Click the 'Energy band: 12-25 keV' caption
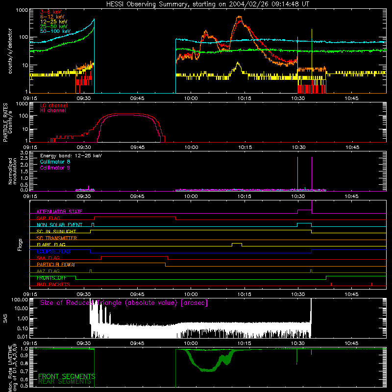Screen dimensions: 392x392 point(71,156)
